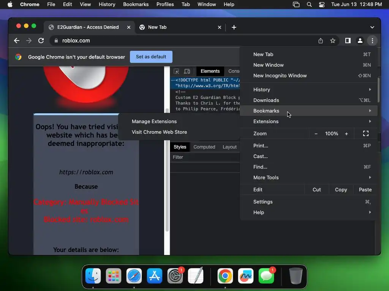This screenshot has height=291, width=389.
Task: Reload the roblox.com page
Action: coord(41,41)
